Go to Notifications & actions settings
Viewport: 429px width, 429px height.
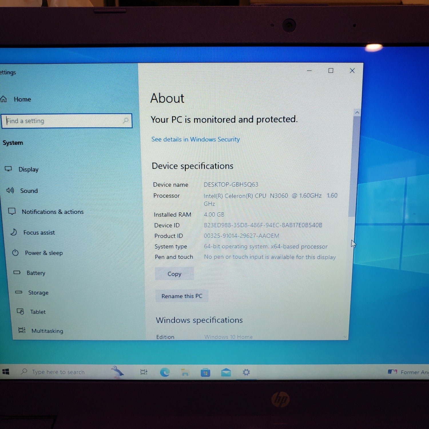[x=53, y=212]
